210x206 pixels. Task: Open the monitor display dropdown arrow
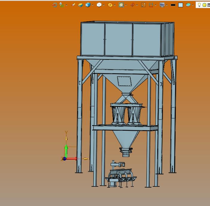tap(166, 5)
